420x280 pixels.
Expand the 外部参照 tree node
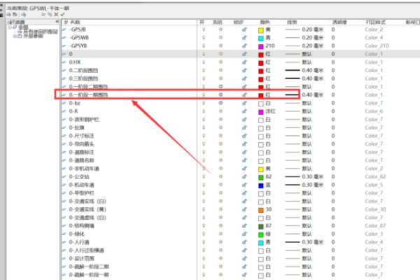(15, 37)
